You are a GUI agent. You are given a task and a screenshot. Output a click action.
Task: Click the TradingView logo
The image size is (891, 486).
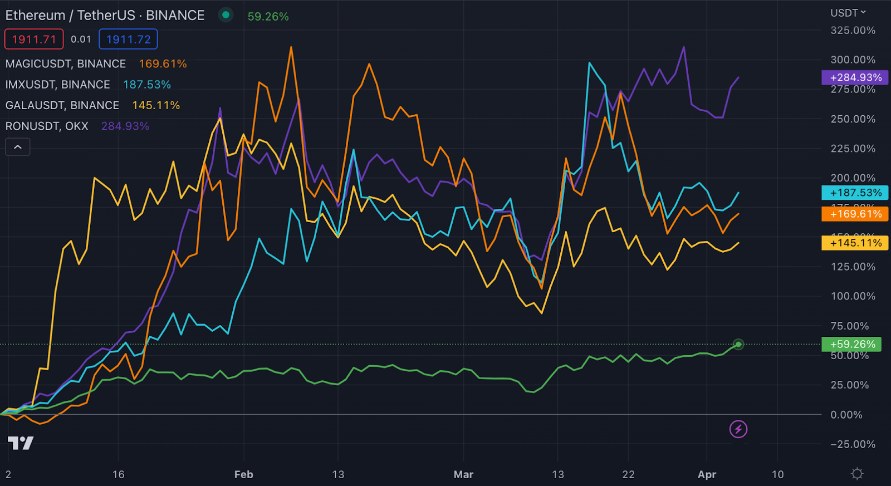[21, 443]
